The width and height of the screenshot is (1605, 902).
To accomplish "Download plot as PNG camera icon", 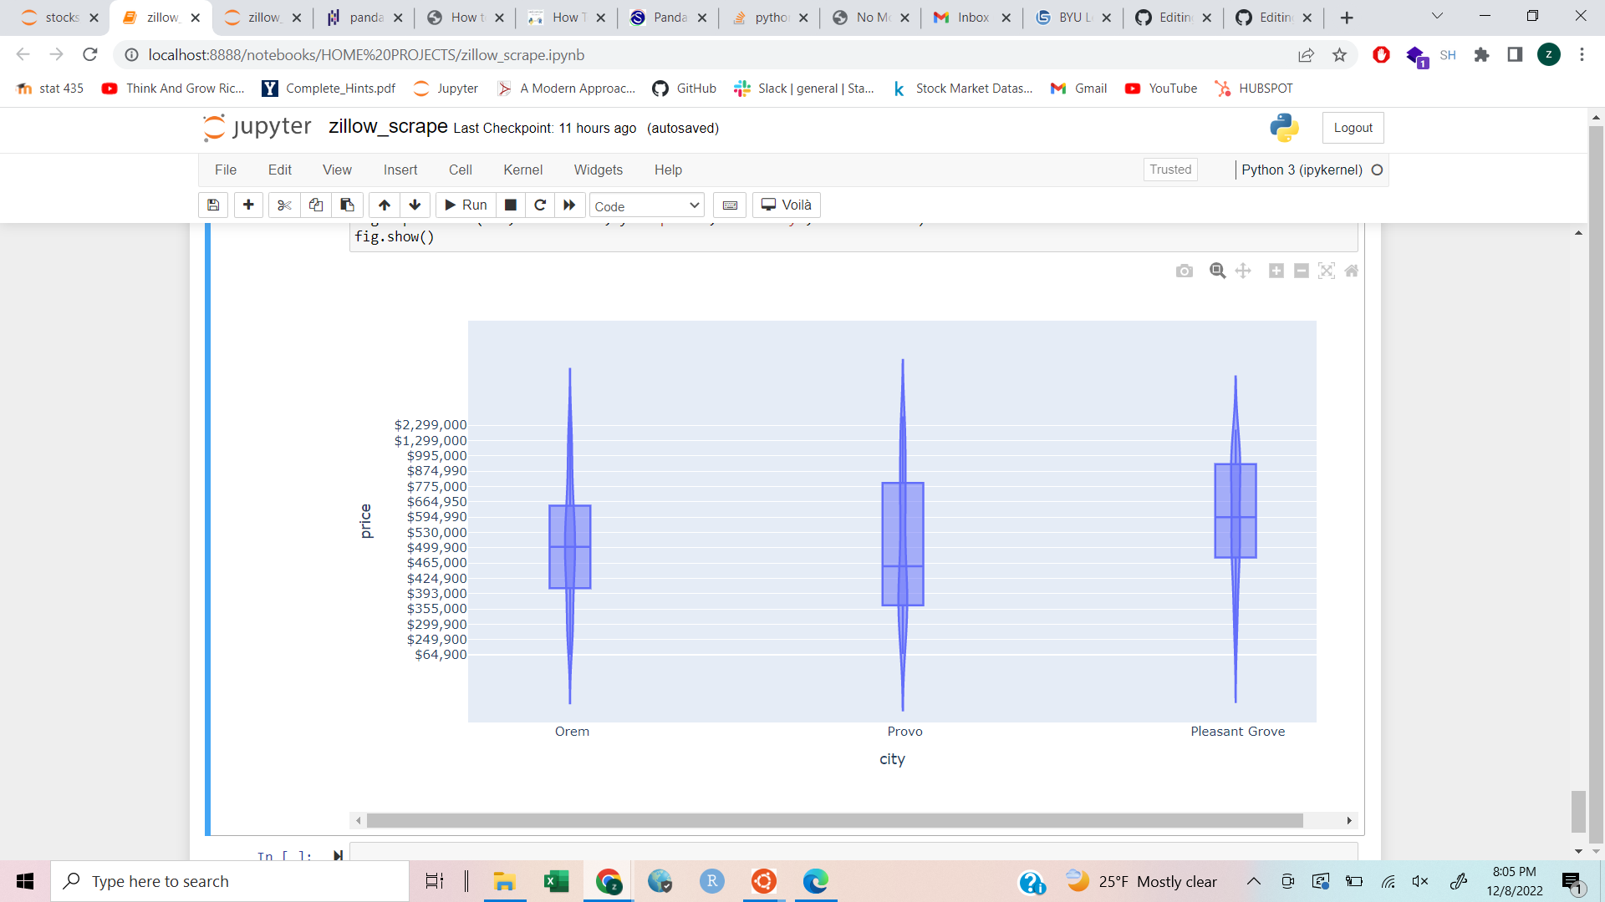I will tap(1184, 271).
